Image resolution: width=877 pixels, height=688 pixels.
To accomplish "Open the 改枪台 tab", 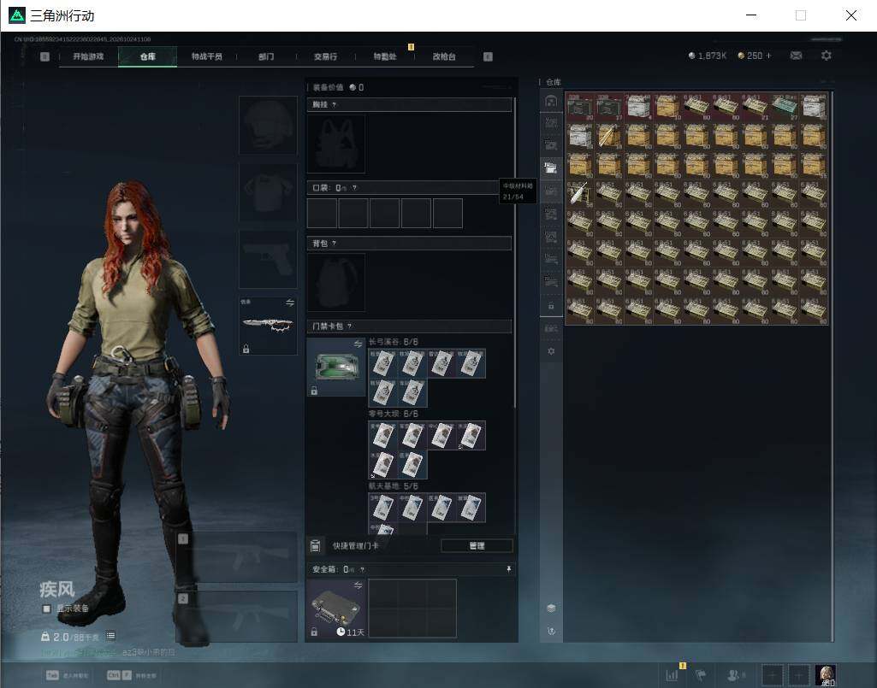I will pos(444,56).
